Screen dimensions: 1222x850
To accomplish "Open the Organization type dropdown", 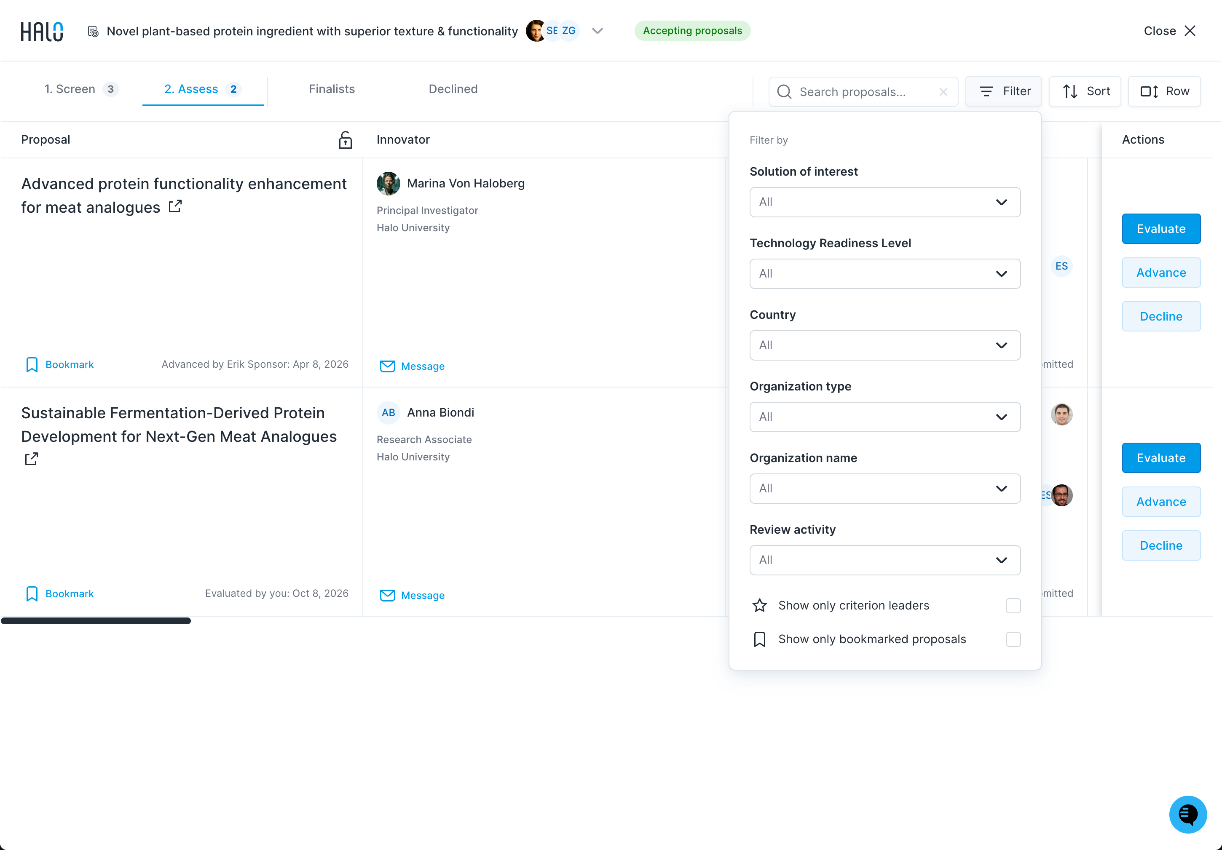I will 884,417.
